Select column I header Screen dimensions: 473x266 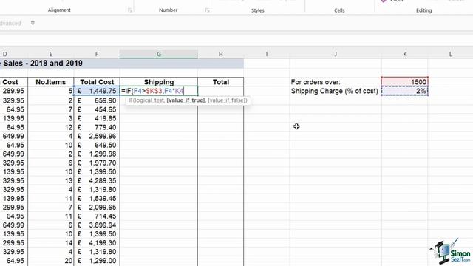coord(267,54)
